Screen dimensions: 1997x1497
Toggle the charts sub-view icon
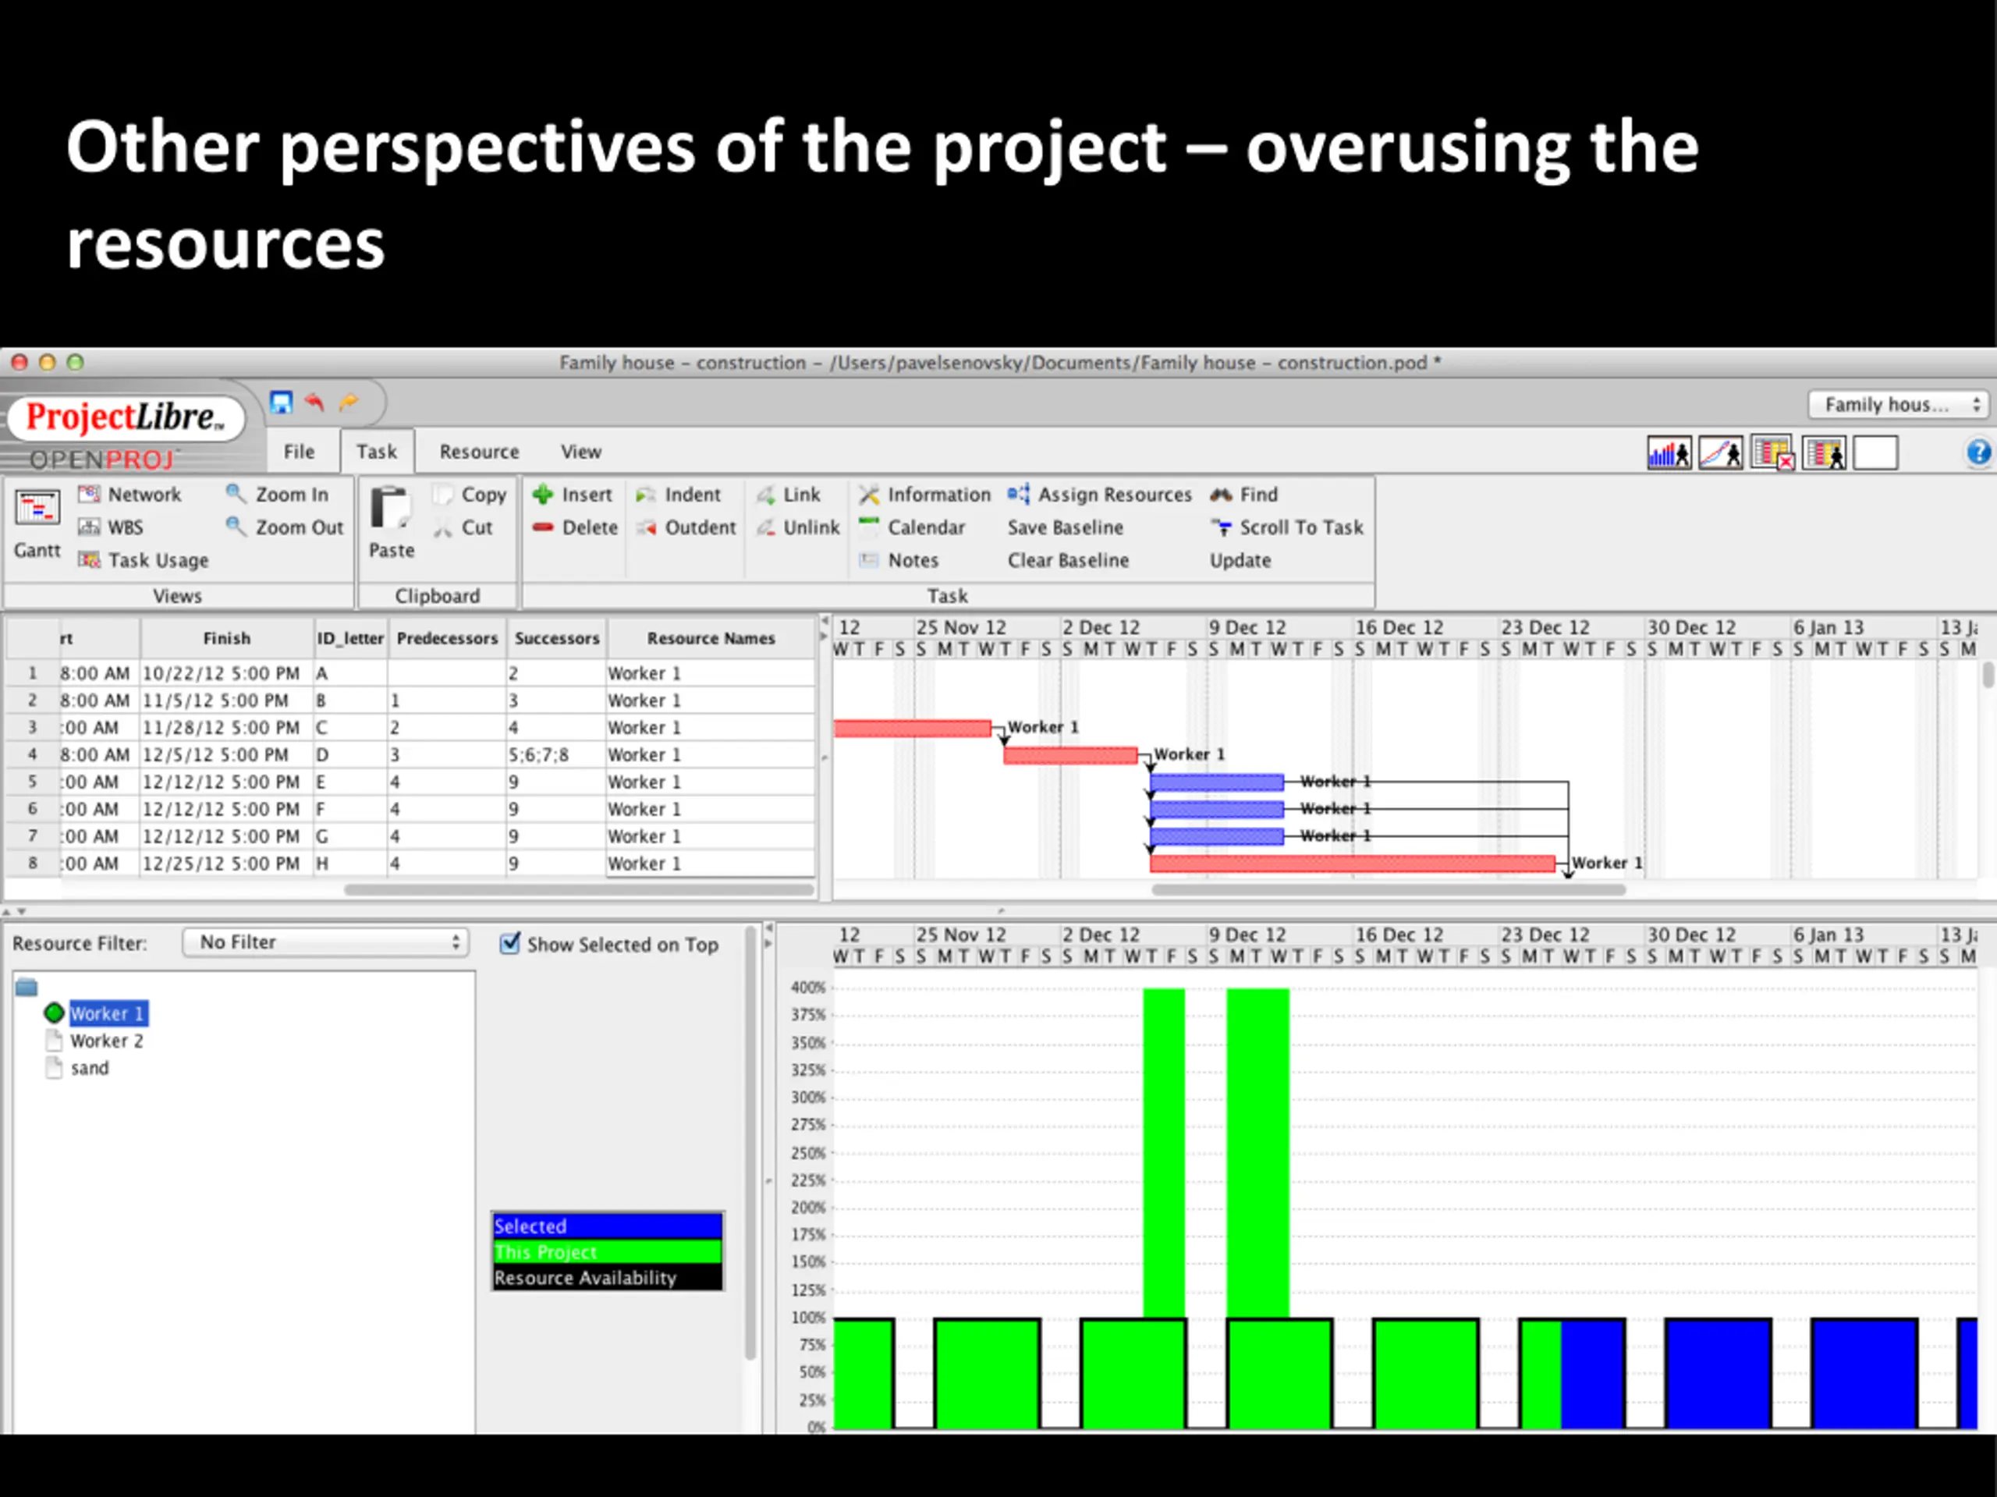pyautogui.click(x=1721, y=453)
